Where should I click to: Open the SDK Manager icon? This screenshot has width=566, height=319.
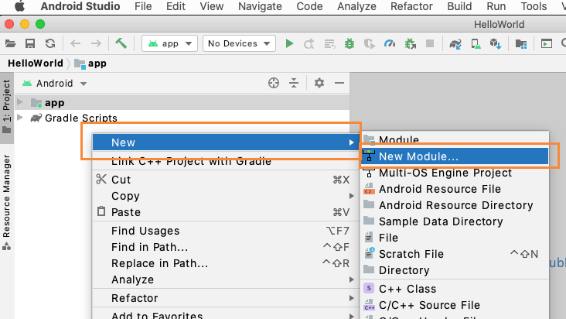pos(496,44)
